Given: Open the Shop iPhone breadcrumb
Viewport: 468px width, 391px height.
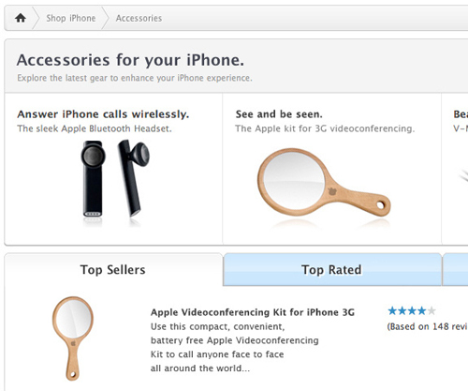Looking at the screenshot, I should [x=71, y=18].
